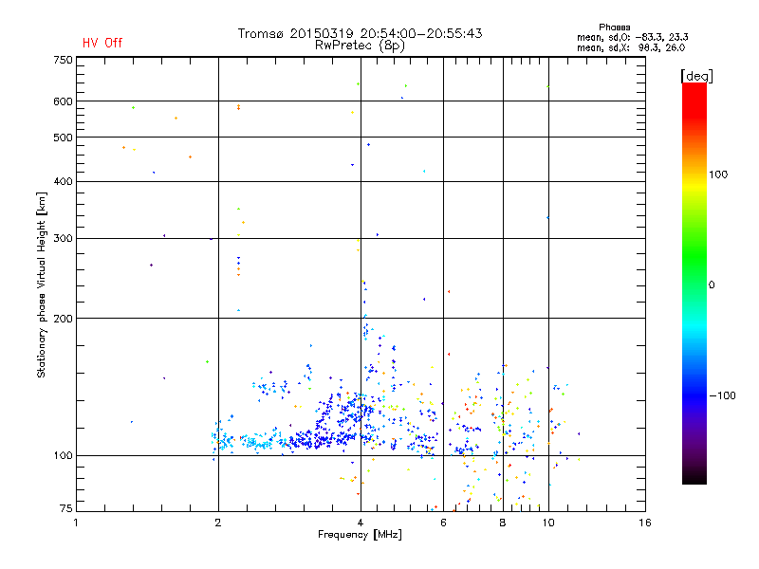Click y-axis tick label '200'
This screenshot has width=759, height=569.
(x=63, y=319)
